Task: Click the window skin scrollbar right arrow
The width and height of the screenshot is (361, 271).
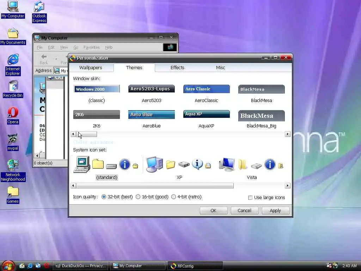Action: (x=287, y=134)
